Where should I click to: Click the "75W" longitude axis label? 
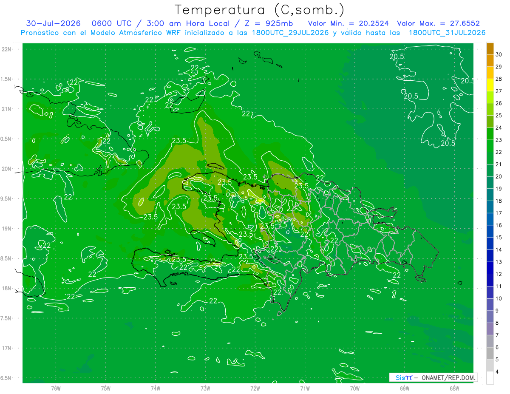106,388
